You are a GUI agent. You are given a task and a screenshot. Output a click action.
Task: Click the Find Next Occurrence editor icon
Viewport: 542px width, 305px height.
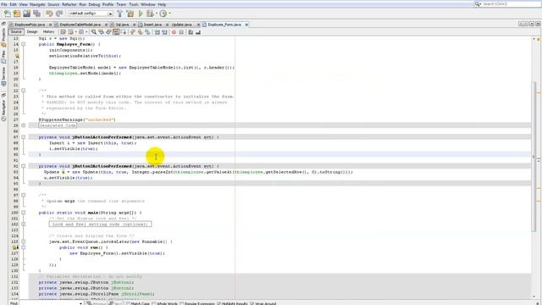[x=108, y=32]
